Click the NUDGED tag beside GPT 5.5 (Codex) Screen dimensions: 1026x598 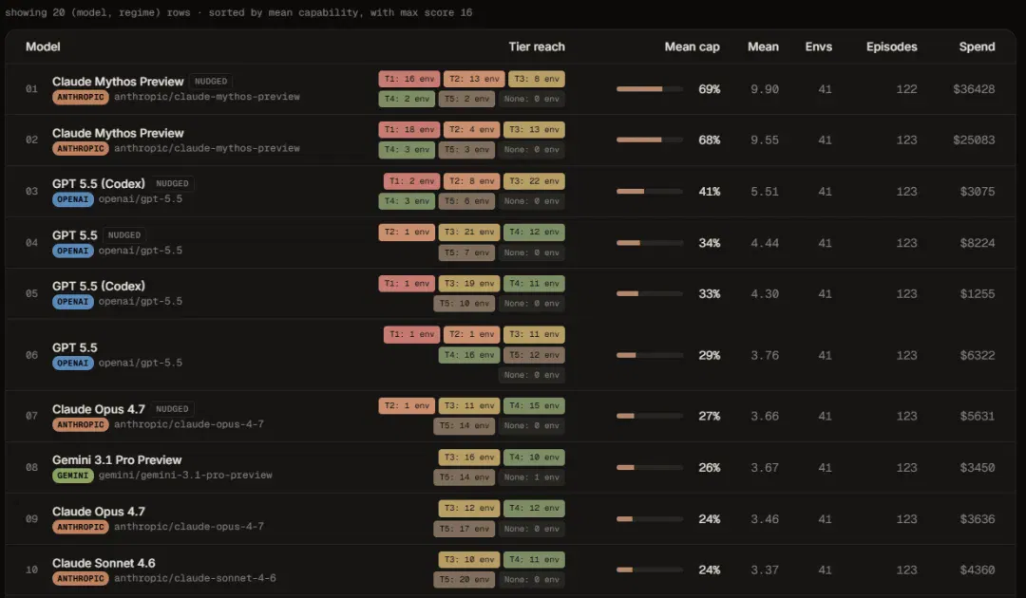172,183
